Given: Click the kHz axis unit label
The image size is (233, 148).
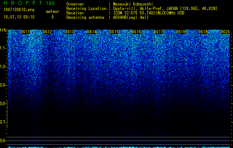Looking at the screenshot, I should 3,30.
